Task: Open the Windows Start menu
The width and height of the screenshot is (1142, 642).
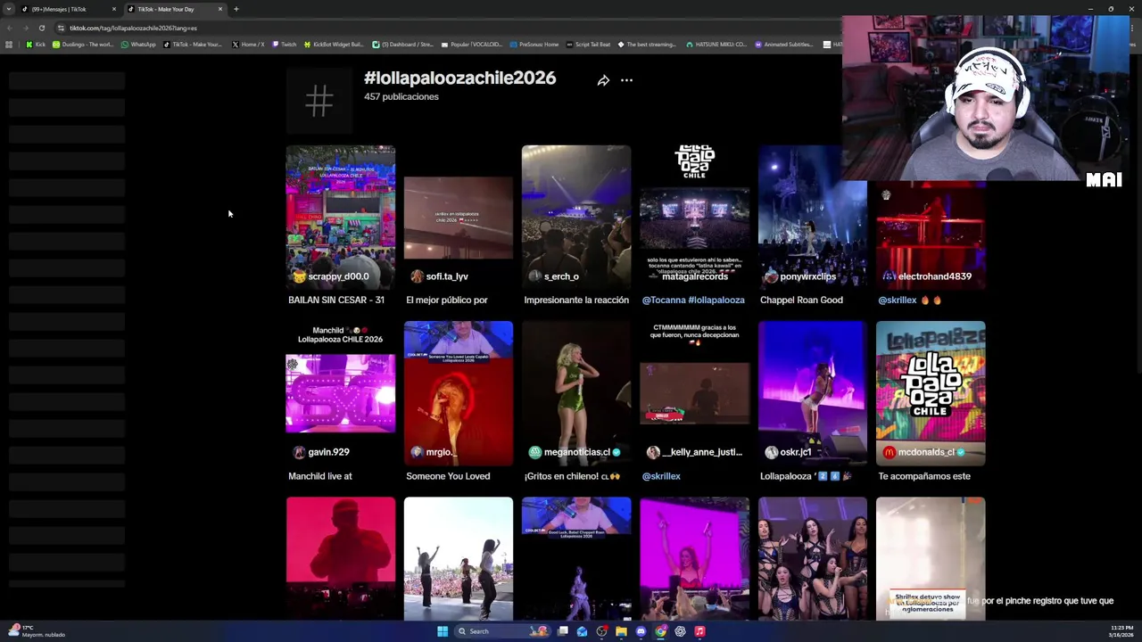Action: pos(442,631)
